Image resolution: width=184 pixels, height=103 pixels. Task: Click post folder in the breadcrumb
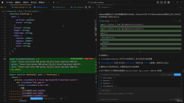20,11
